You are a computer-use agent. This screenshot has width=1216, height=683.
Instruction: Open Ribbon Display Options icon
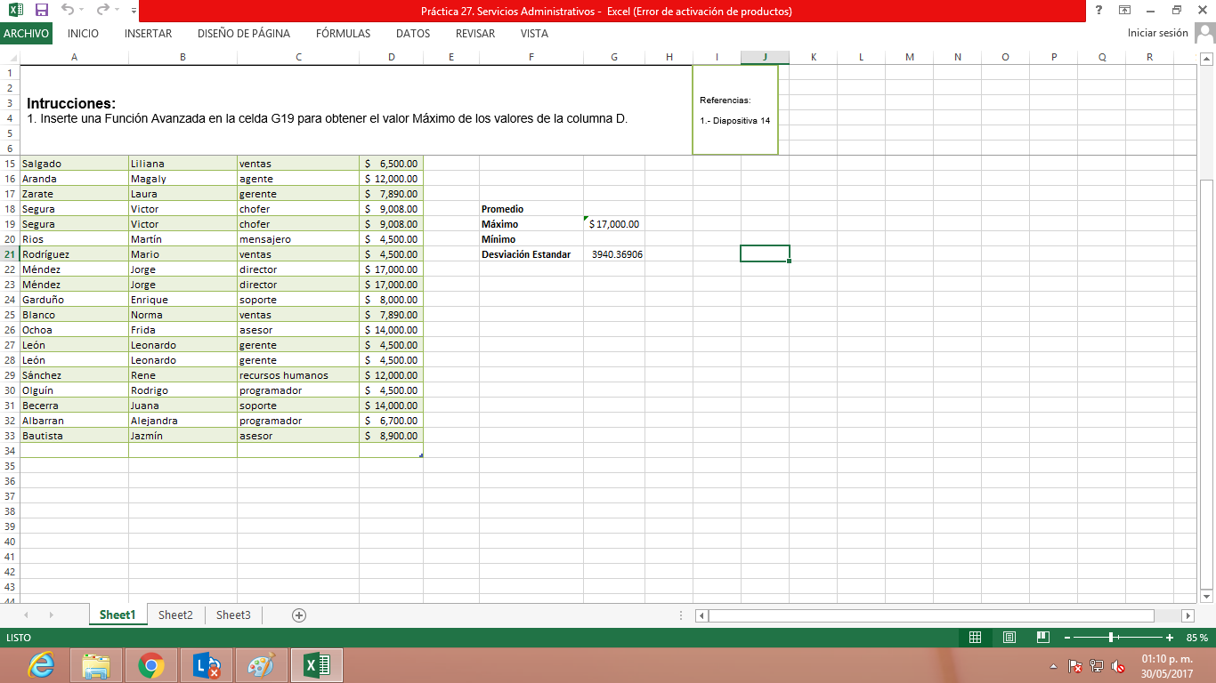1125,11
